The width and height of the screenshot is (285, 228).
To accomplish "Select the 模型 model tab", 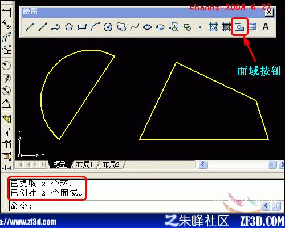I will pyautogui.click(x=60, y=164).
